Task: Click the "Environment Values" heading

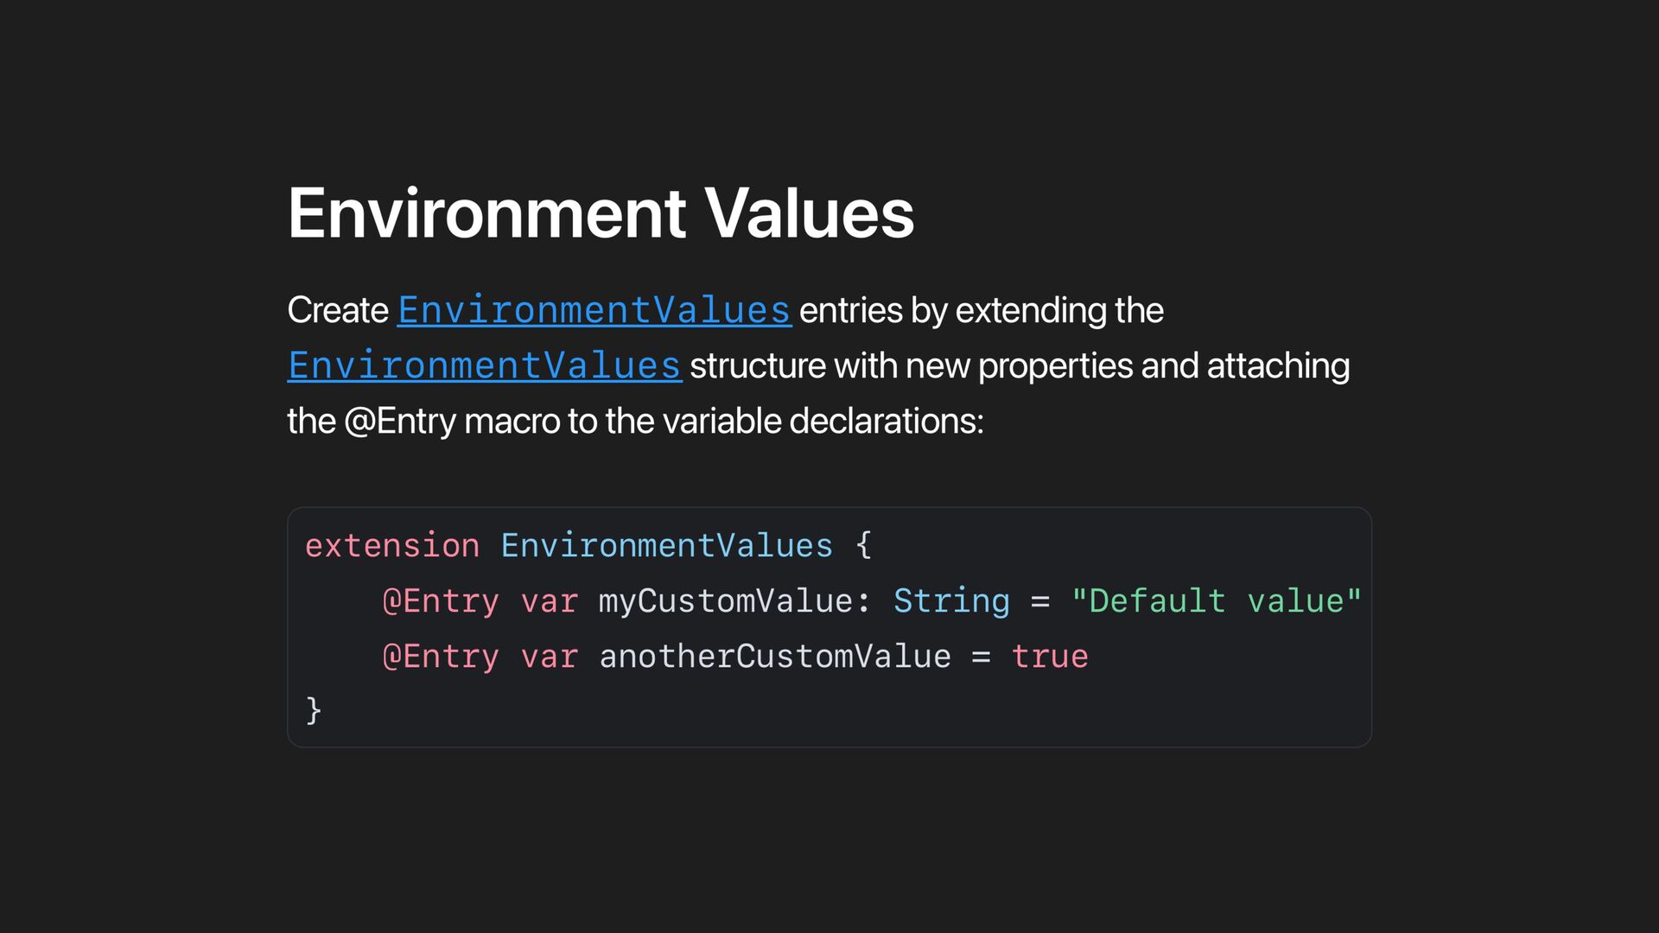Action: click(x=601, y=213)
